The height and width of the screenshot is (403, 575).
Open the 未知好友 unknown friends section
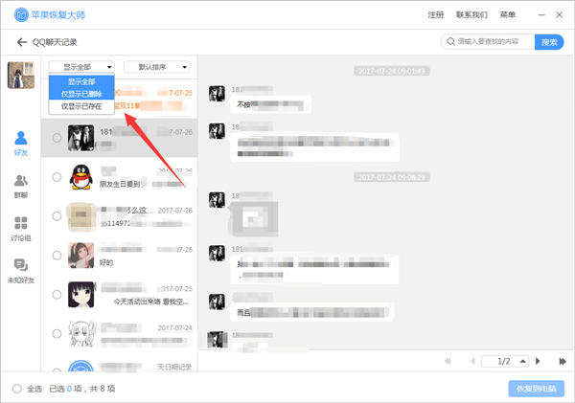[x=21, y=272]
